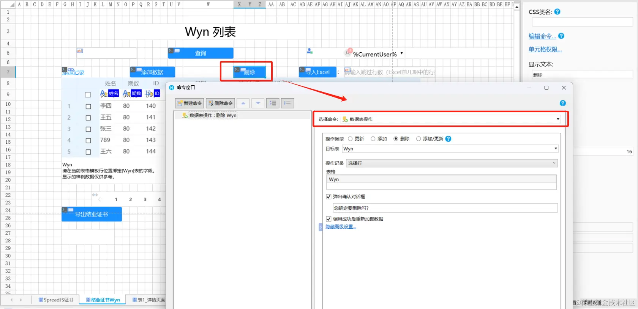
Task: Click the 查询 button on the sheet
Action: 201,53
